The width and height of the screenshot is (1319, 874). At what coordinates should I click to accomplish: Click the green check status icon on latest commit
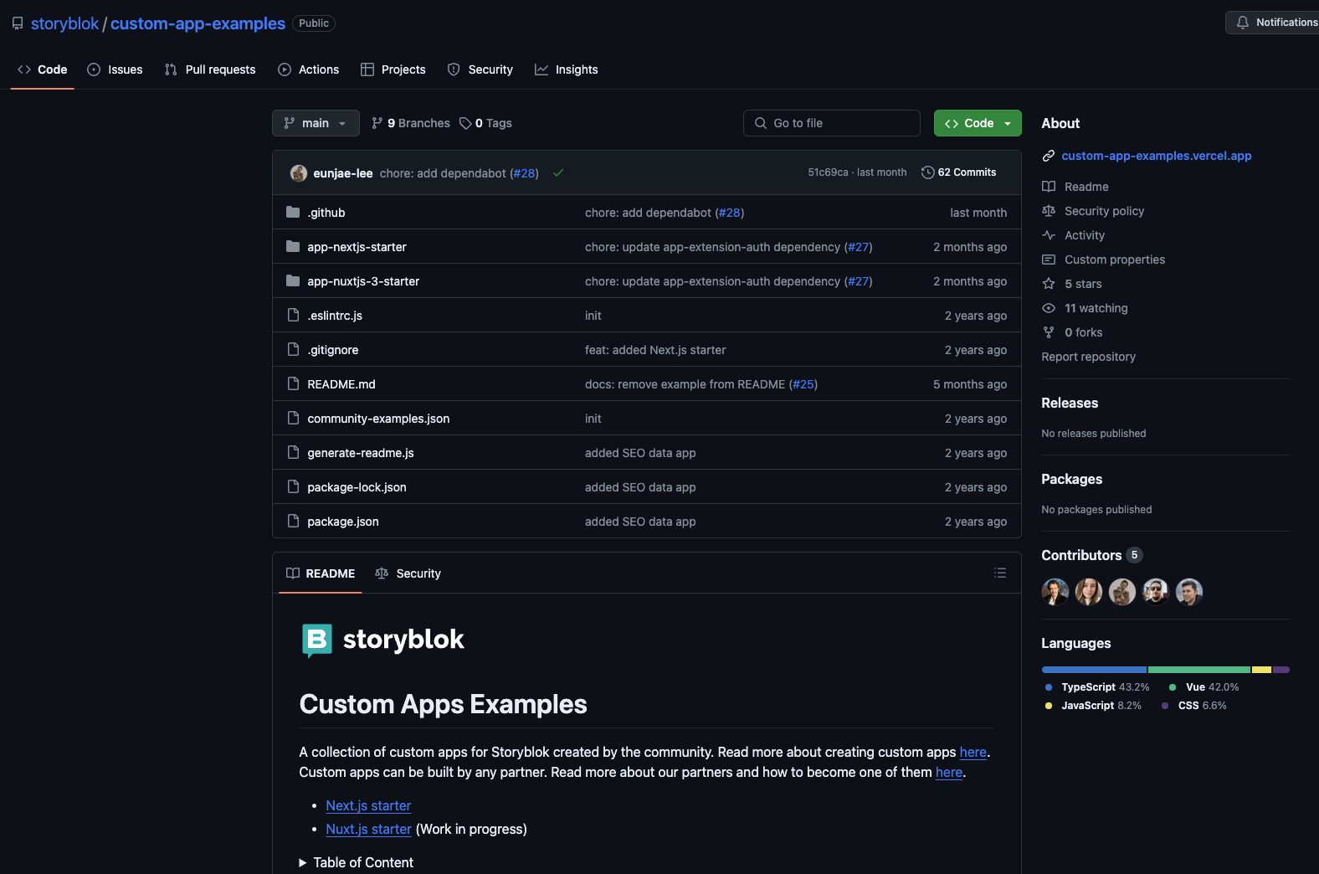point(558,173)
